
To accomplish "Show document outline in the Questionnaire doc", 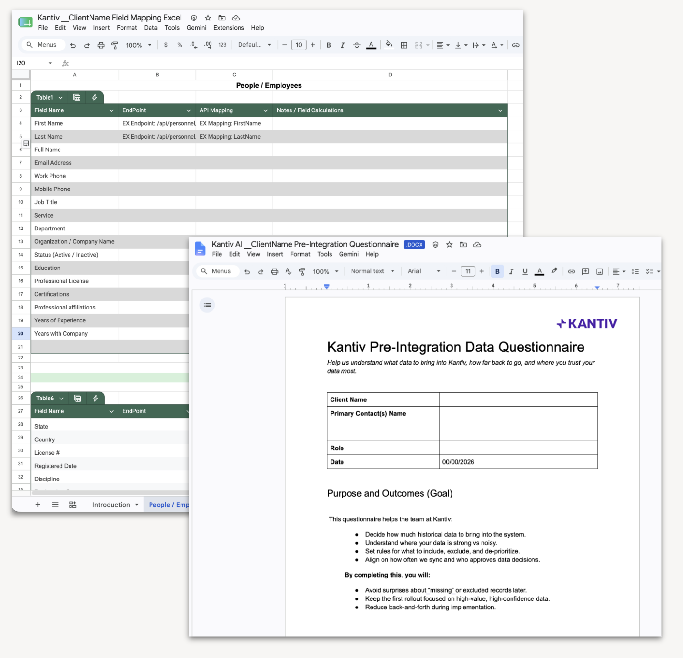I will click(207, 305).
